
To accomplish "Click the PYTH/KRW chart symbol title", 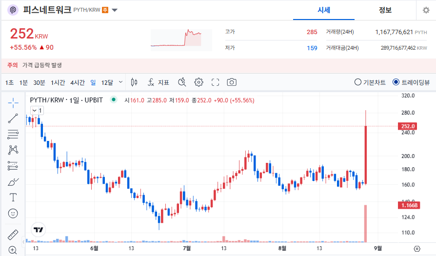I will point(66,100).
